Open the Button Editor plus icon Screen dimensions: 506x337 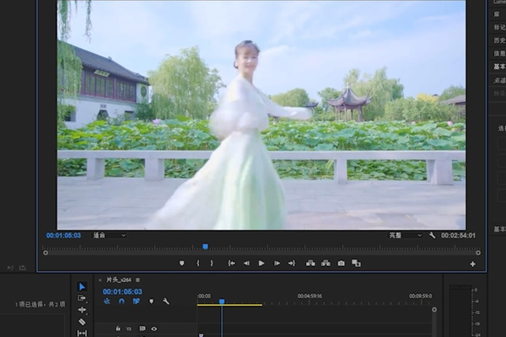tap(472, 264)
